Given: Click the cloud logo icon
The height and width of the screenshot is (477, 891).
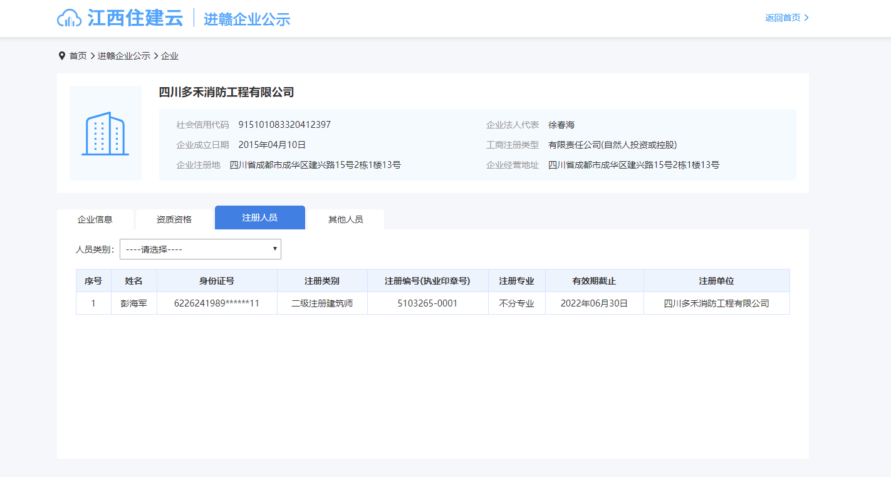Looking at the screenshot, I should point(70,18).
